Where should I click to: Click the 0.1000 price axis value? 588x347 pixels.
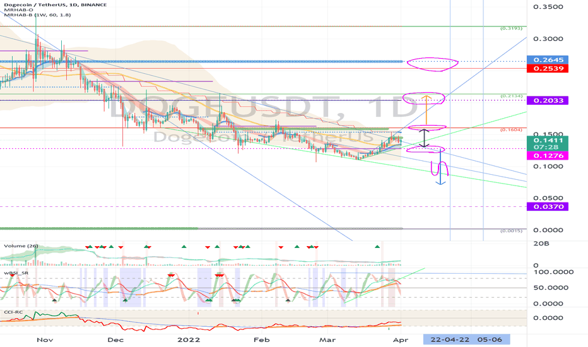pyautogui.click(x=548, y=167)
